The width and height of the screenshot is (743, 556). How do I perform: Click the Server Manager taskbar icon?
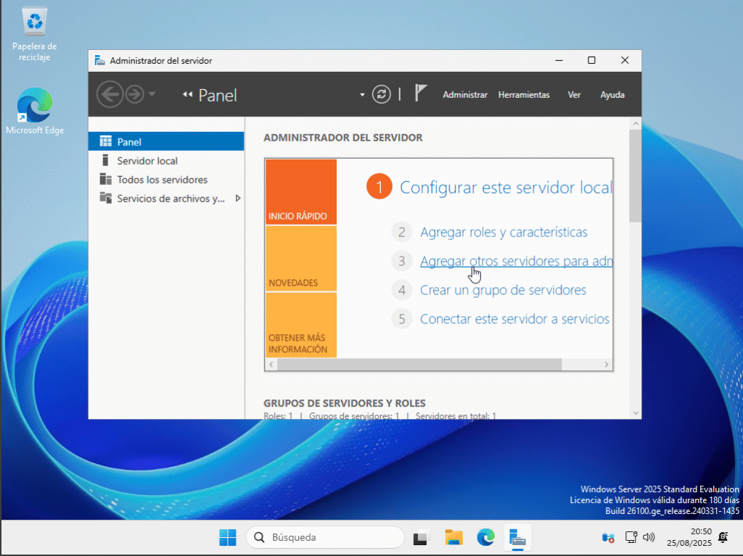(x=517, y=538)
